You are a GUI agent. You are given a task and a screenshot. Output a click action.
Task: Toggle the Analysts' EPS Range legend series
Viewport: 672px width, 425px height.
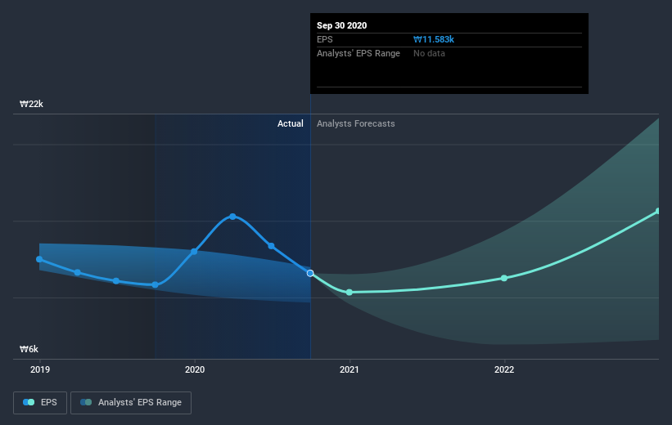(x=131, y=402)
